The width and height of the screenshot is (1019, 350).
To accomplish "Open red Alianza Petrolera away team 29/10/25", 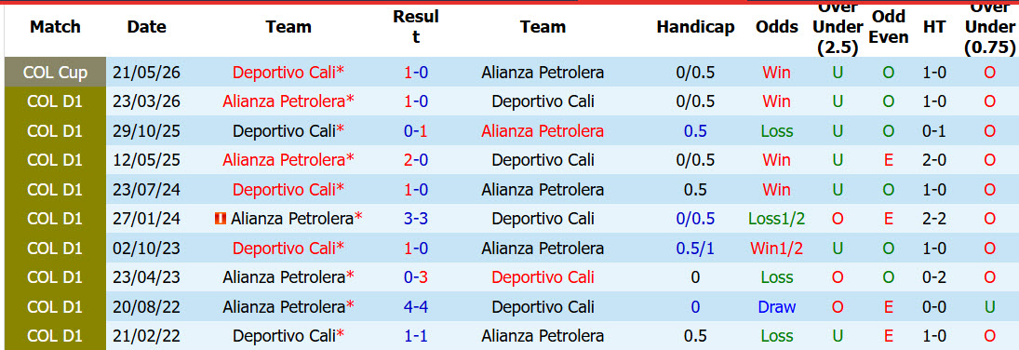I will pos(543,130).
